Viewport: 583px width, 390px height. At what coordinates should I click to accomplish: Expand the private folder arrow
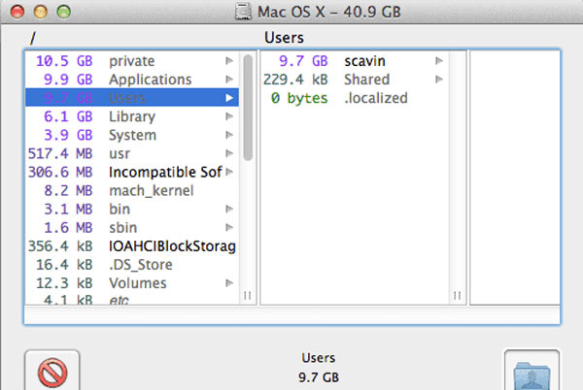tap(230, 61)
